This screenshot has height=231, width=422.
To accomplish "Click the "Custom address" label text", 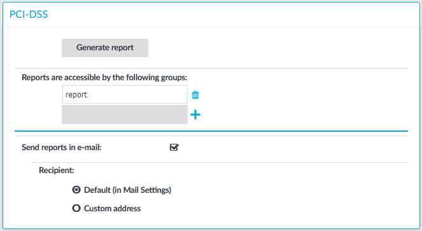I will coord(112,208).
